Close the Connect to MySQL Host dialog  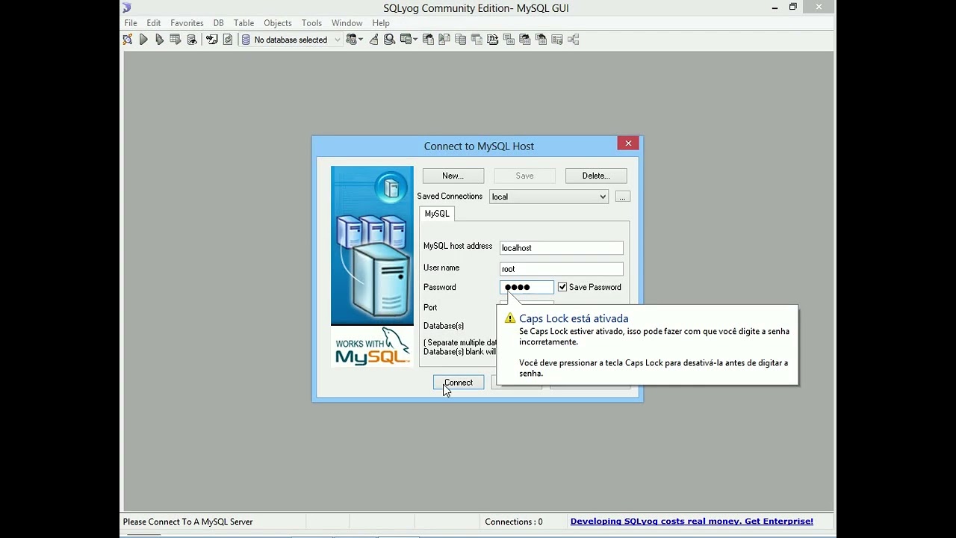628,143
